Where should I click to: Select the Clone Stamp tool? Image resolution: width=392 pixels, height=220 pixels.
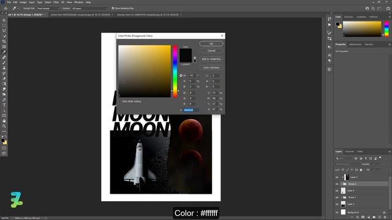[x=4, y=68]
